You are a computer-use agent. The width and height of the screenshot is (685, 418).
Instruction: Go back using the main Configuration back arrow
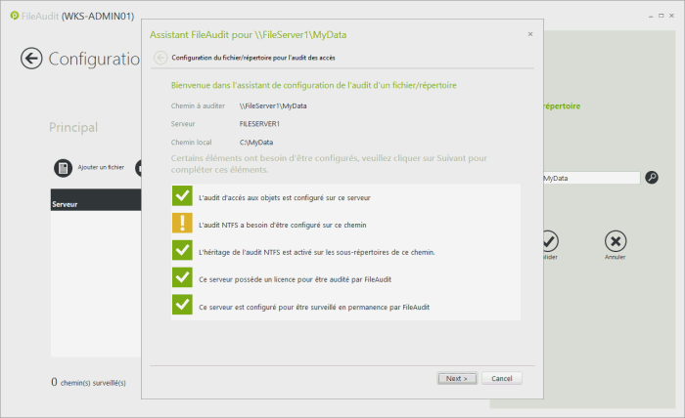pyautogui.click(x=31, y=59)
